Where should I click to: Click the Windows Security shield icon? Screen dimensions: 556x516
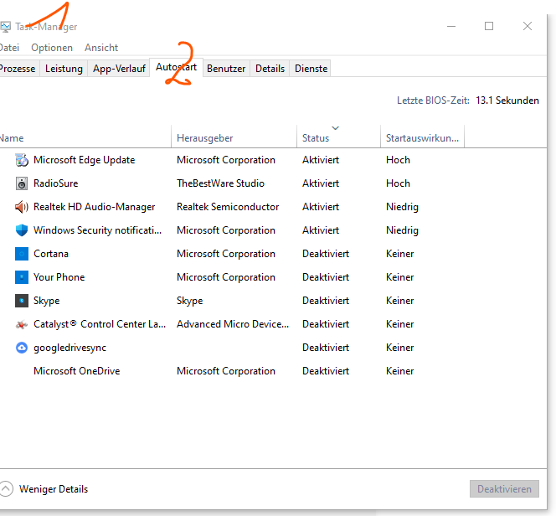click(22, 230)
